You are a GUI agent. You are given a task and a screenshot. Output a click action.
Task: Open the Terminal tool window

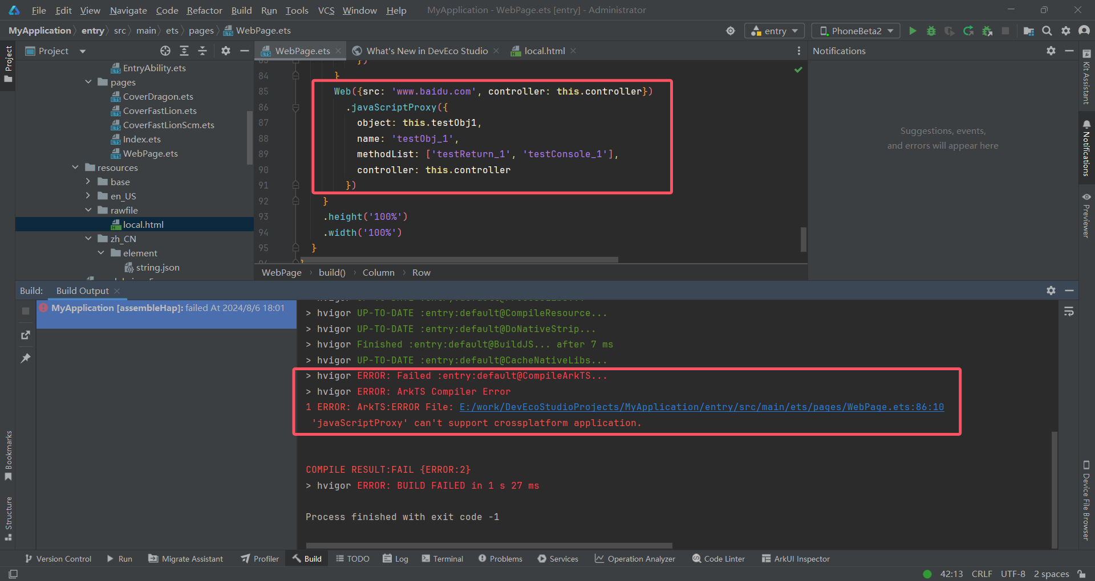coord(443,559)
